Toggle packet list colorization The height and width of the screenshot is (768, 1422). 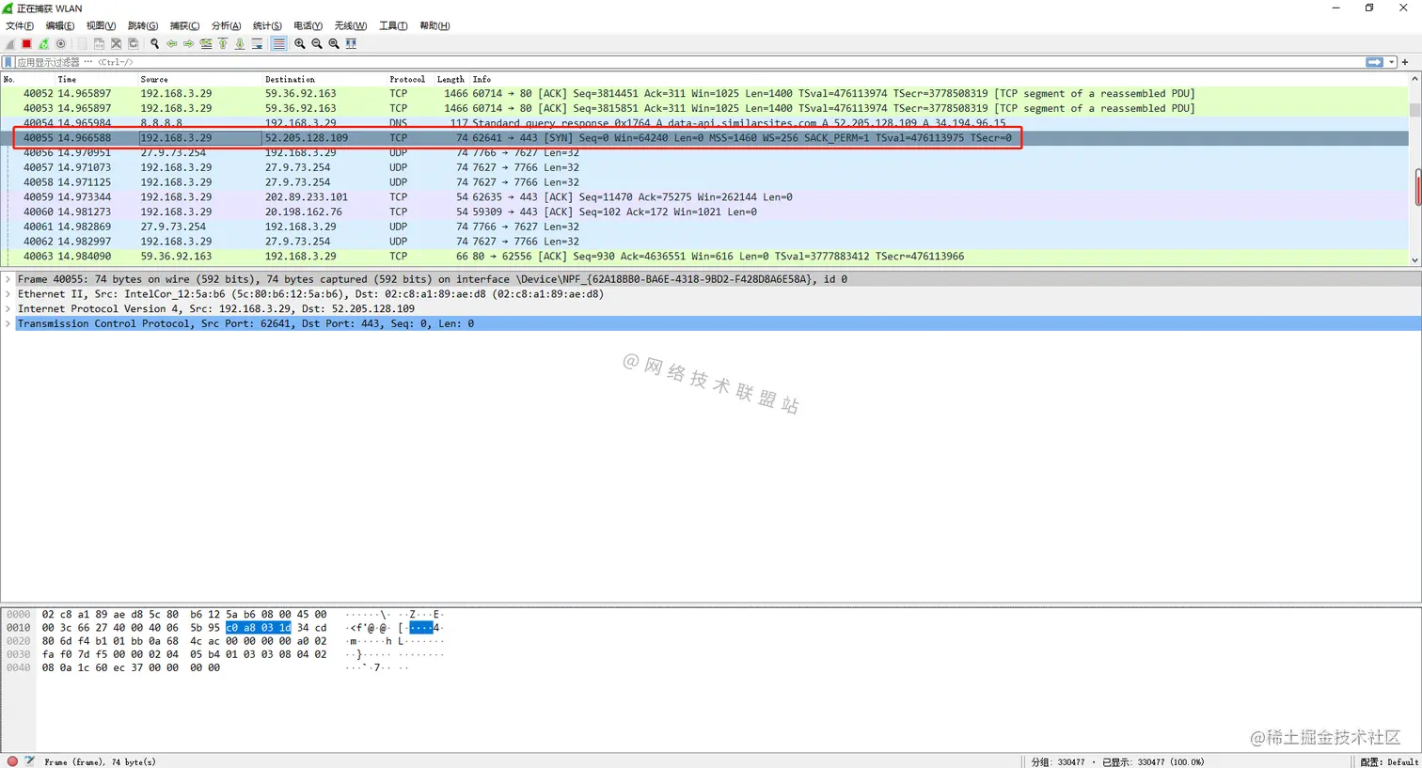pos(278,44)
